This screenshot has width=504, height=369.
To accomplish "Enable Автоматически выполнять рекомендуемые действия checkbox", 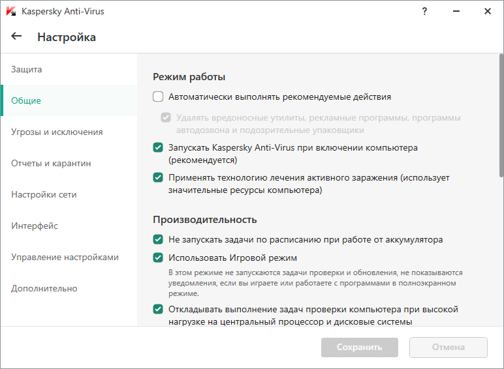I will click(x=158, y=97).
